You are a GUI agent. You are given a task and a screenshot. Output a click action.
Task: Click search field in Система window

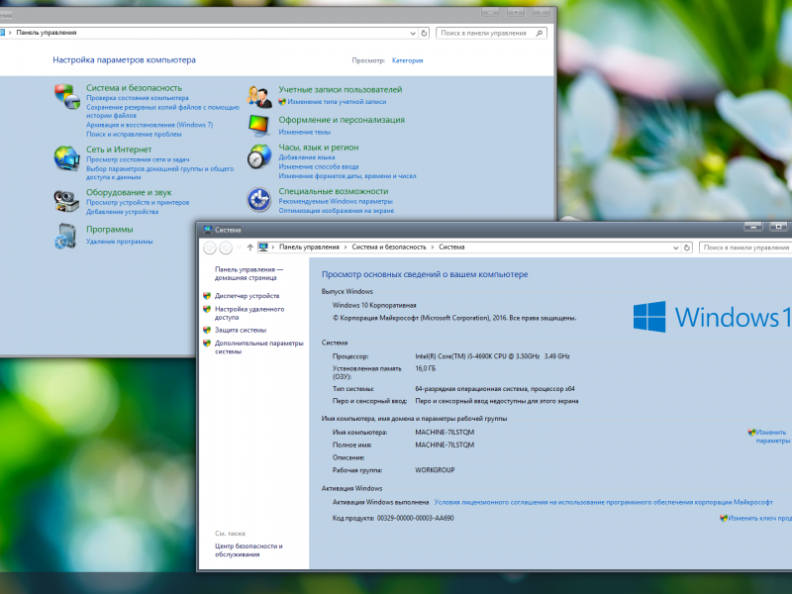745,247
